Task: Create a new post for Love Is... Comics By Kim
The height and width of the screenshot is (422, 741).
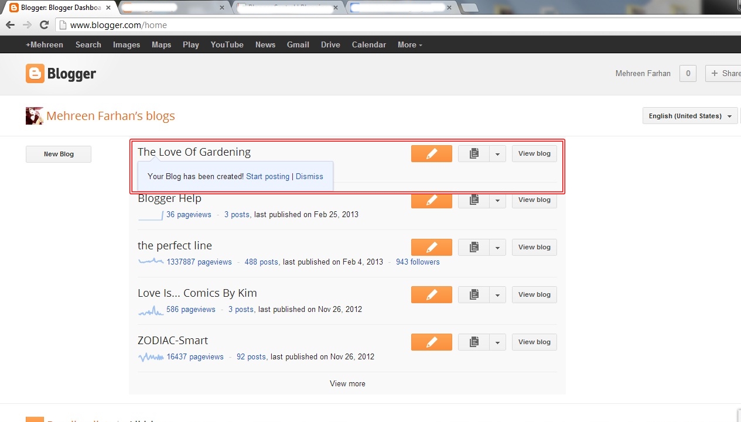Action: (x=432, y=294)
